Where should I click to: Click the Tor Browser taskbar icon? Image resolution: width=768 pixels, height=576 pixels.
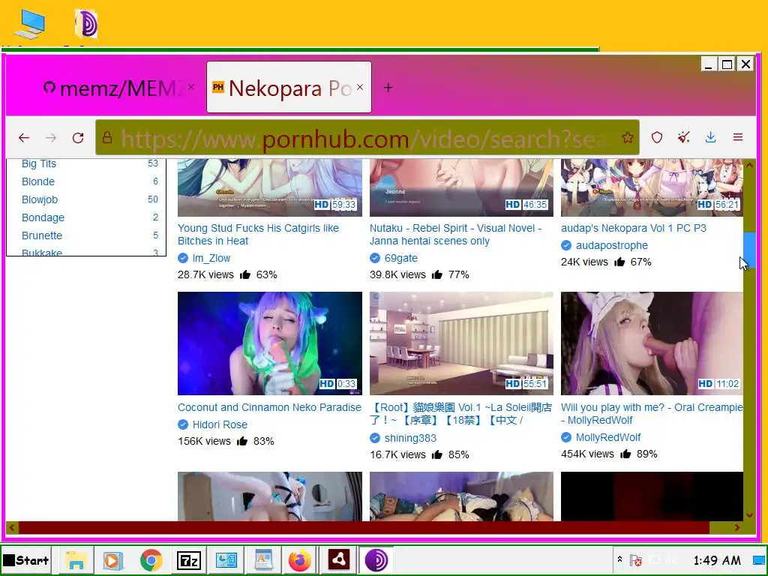[x=376, y=560]
